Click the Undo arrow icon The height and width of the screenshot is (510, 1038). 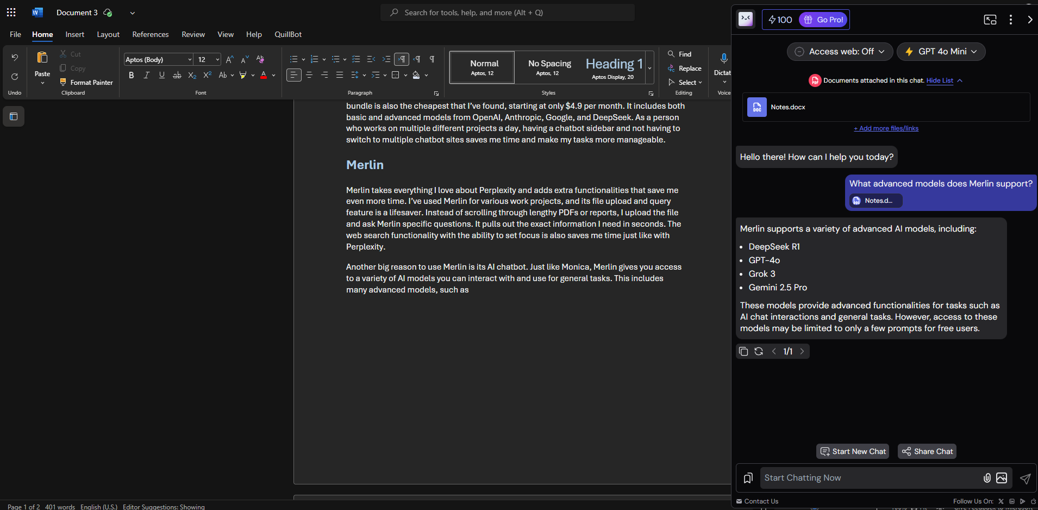click(15, 58)
